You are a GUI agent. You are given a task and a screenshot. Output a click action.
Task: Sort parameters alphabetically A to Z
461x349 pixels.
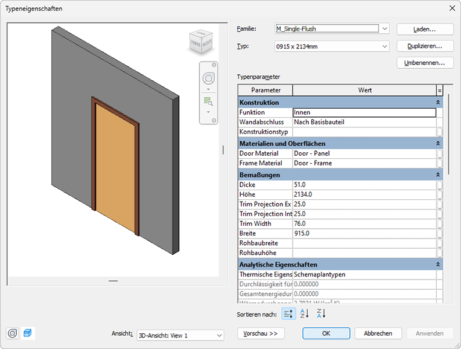click(x=305, y=313)
